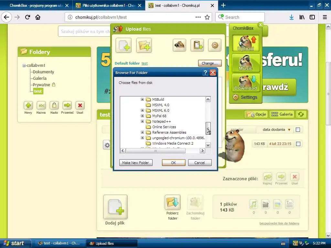
Task: Open ChomikBox Settings
Action: tap(245, 97)
